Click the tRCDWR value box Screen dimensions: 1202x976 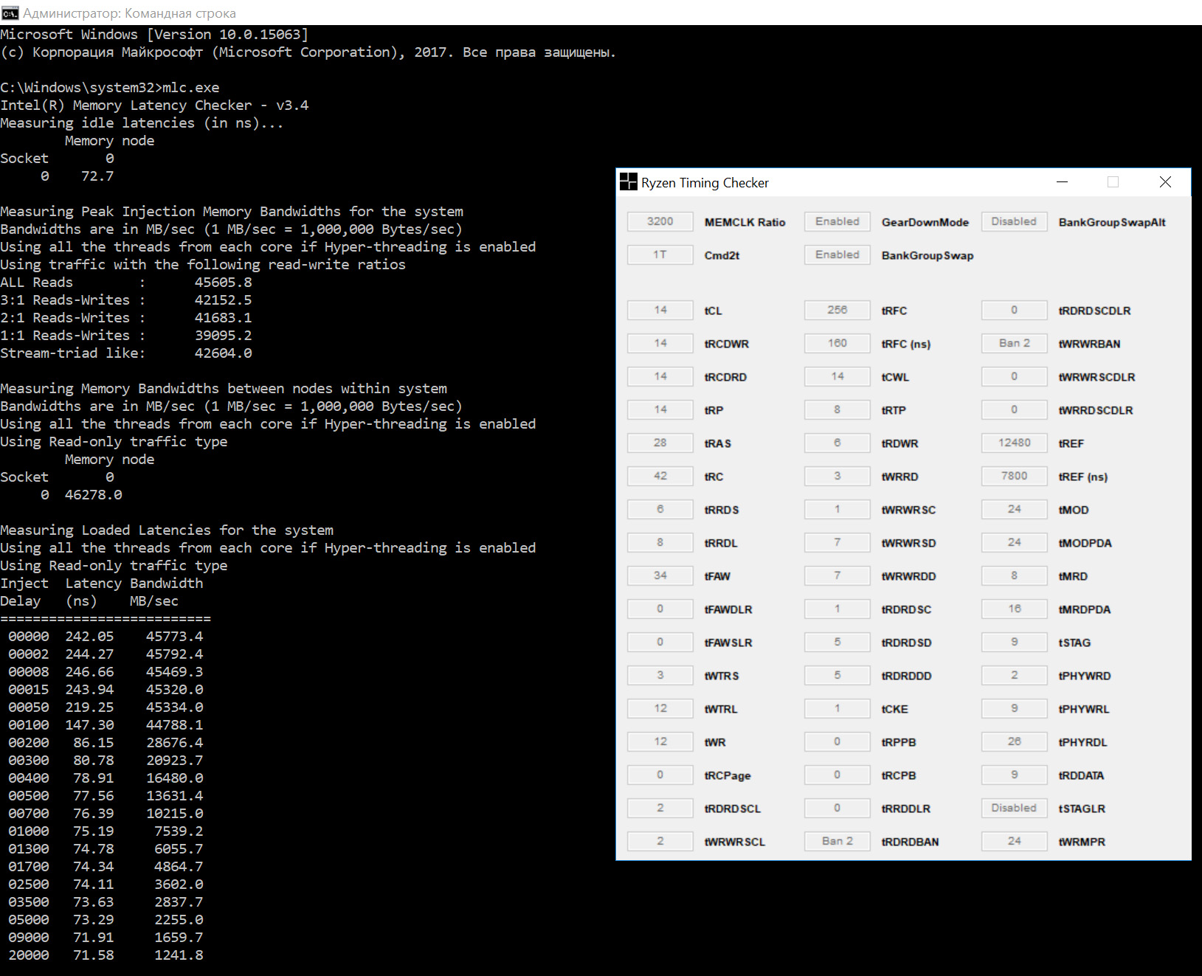660,343
